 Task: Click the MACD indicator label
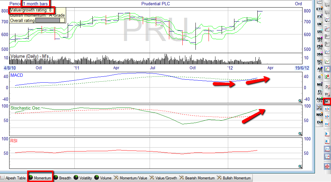[x=17, y=75]
